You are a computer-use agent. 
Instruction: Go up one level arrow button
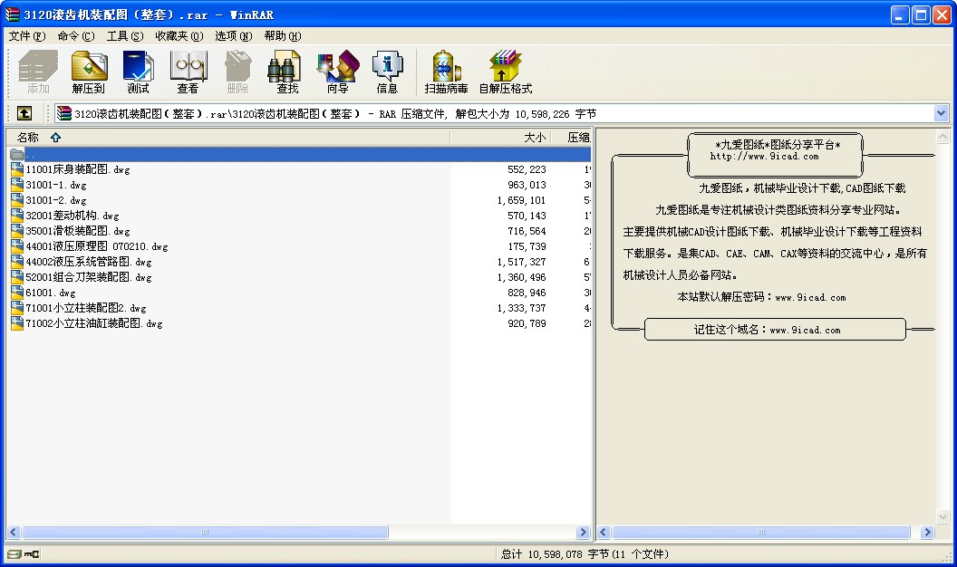pos(24,113)
